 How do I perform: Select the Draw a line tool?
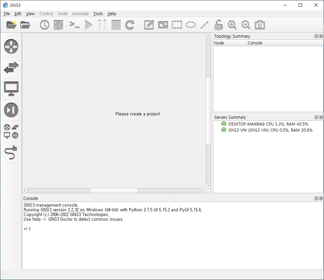pyautogui.click(x=205, y=25)
